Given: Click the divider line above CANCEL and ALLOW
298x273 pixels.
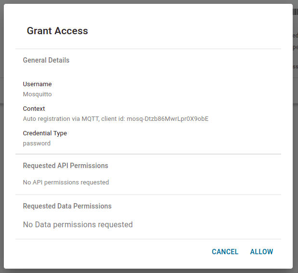Looking at the screenshot, I should [x=148, y=239].
